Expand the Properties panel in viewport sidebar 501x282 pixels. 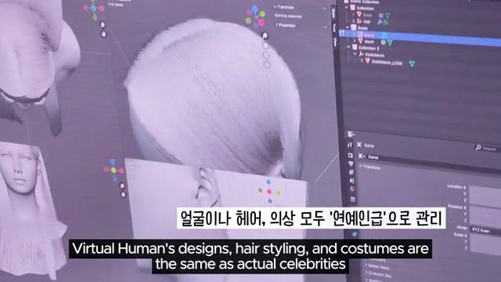pyautogui.click(x=276, y=24)
